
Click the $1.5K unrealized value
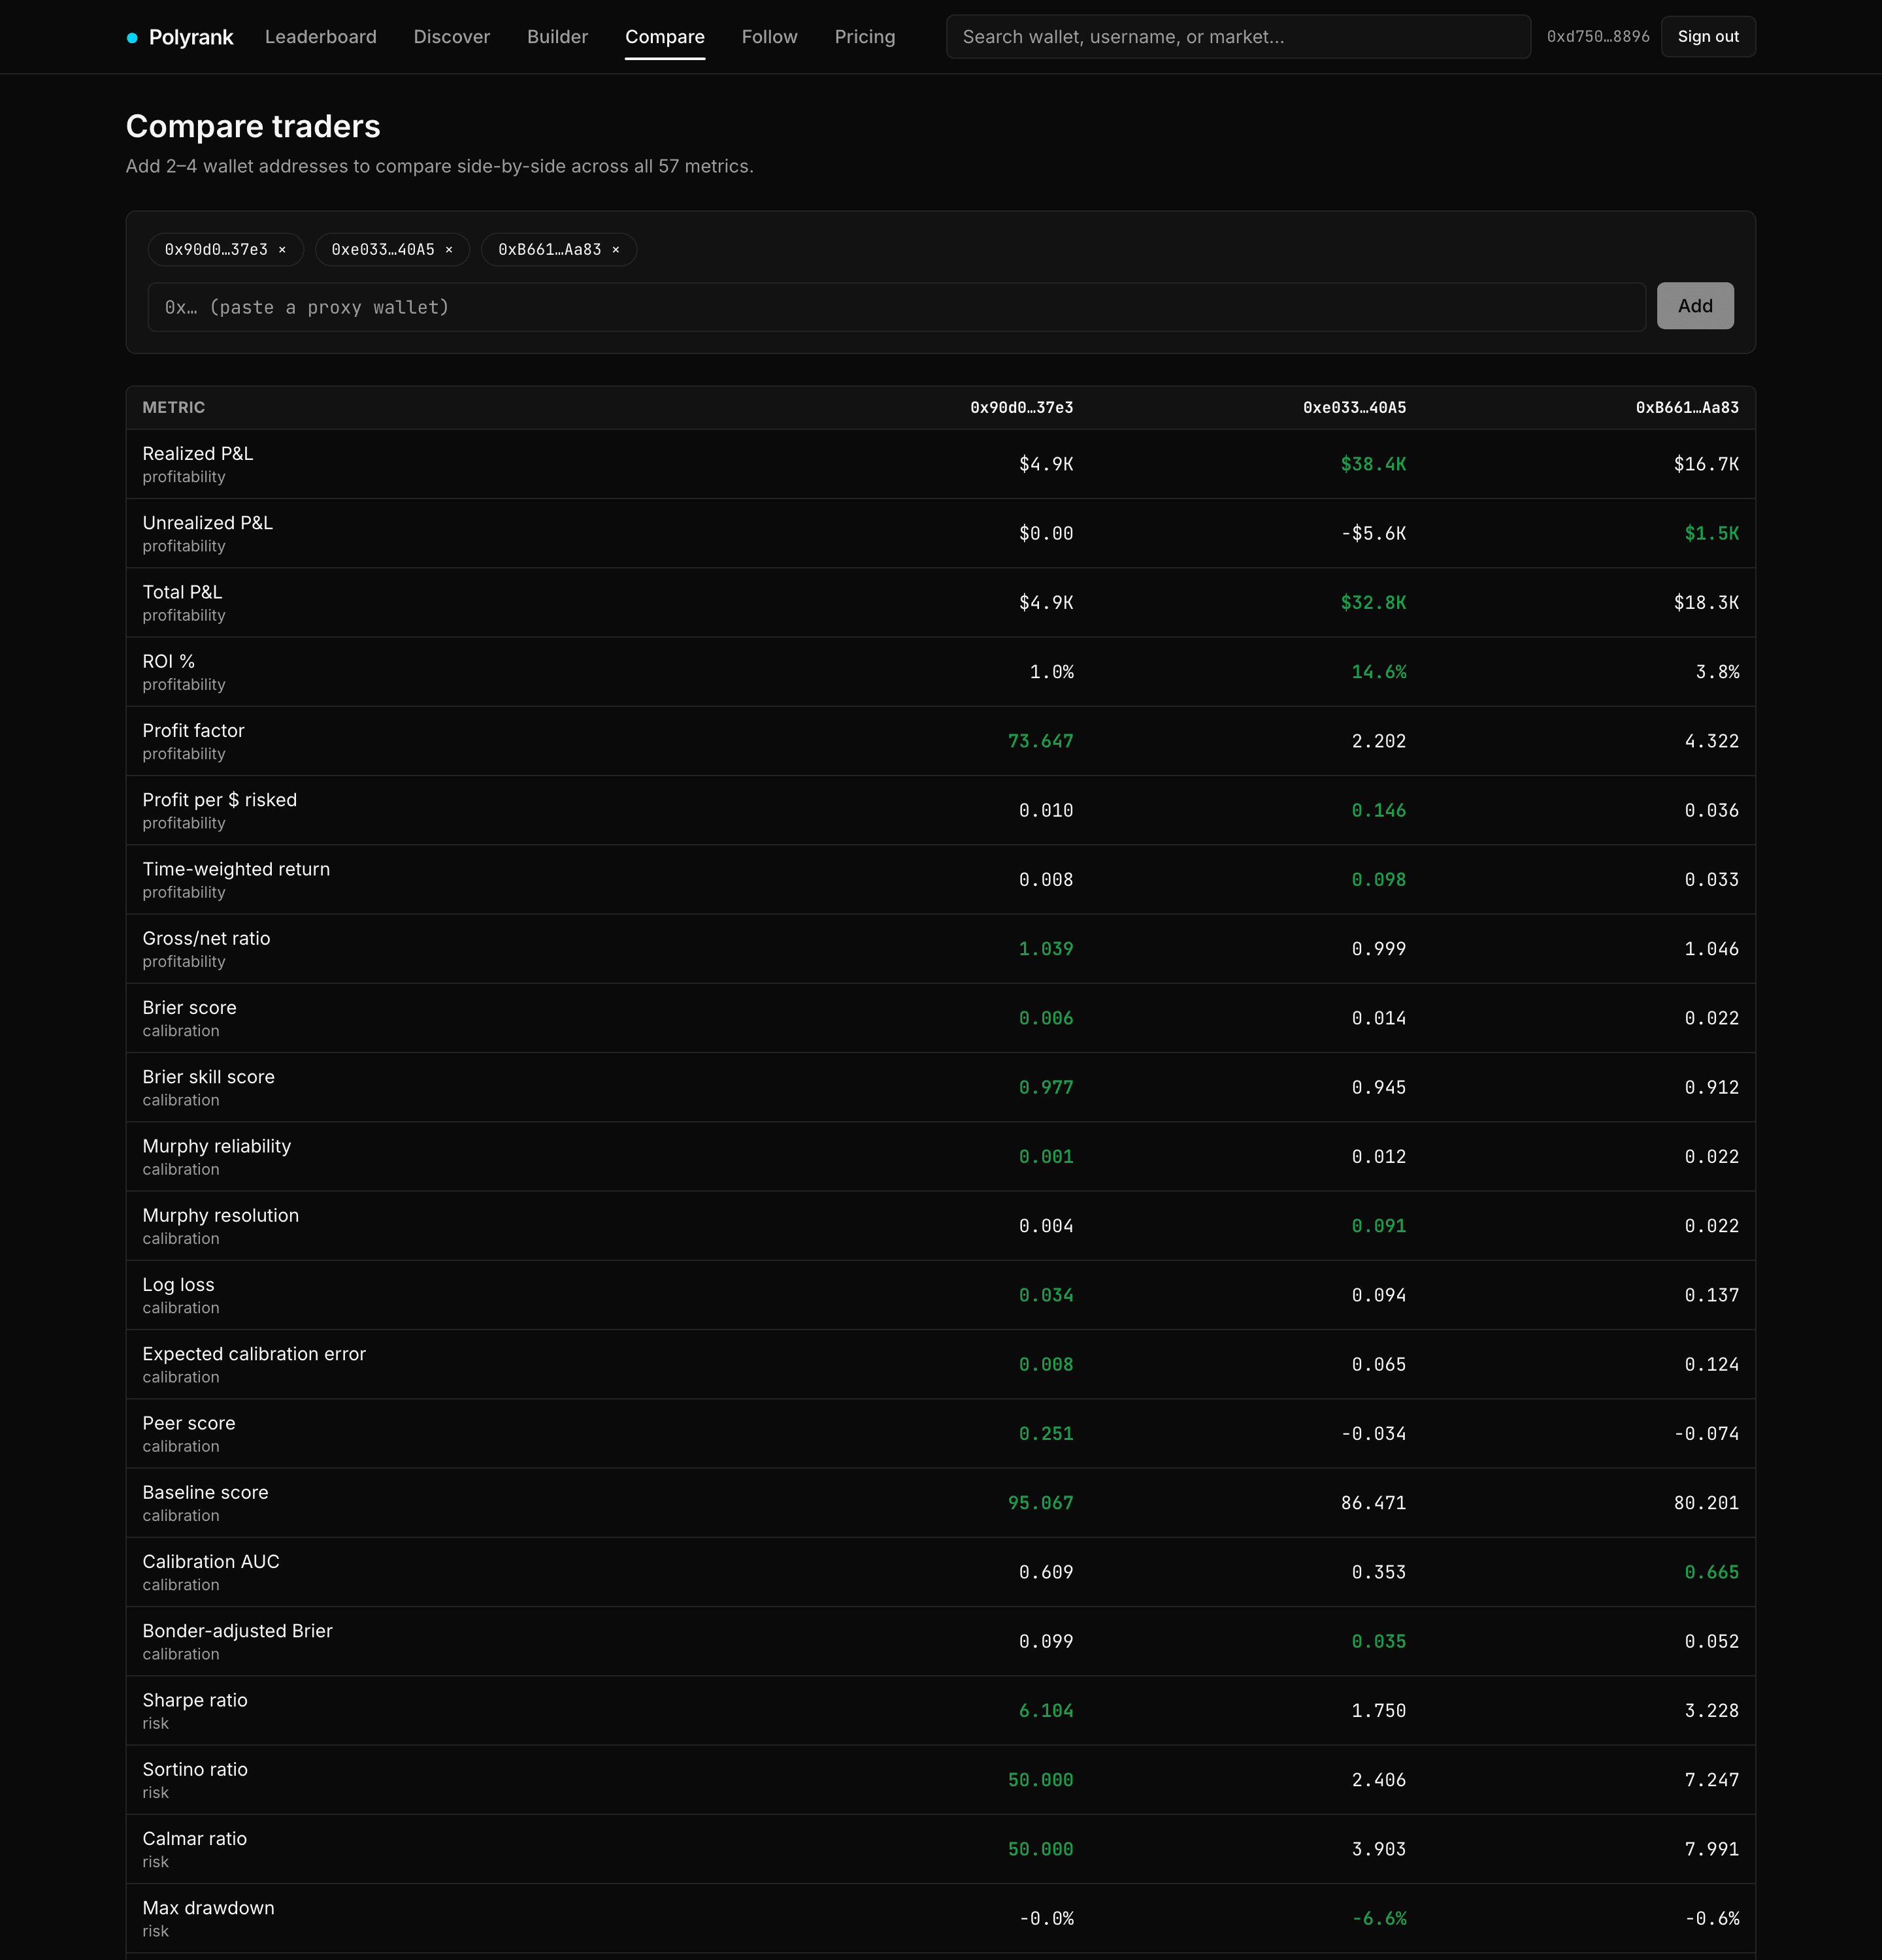click(x=1711, y=534)
